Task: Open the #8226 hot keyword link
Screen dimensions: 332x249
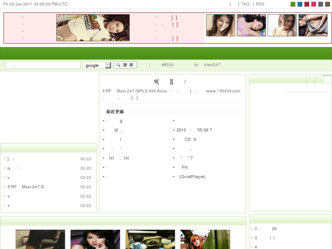Action: coord(167,65)
